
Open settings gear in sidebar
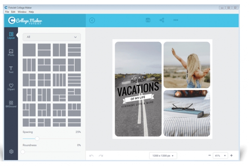coord(11,152)
